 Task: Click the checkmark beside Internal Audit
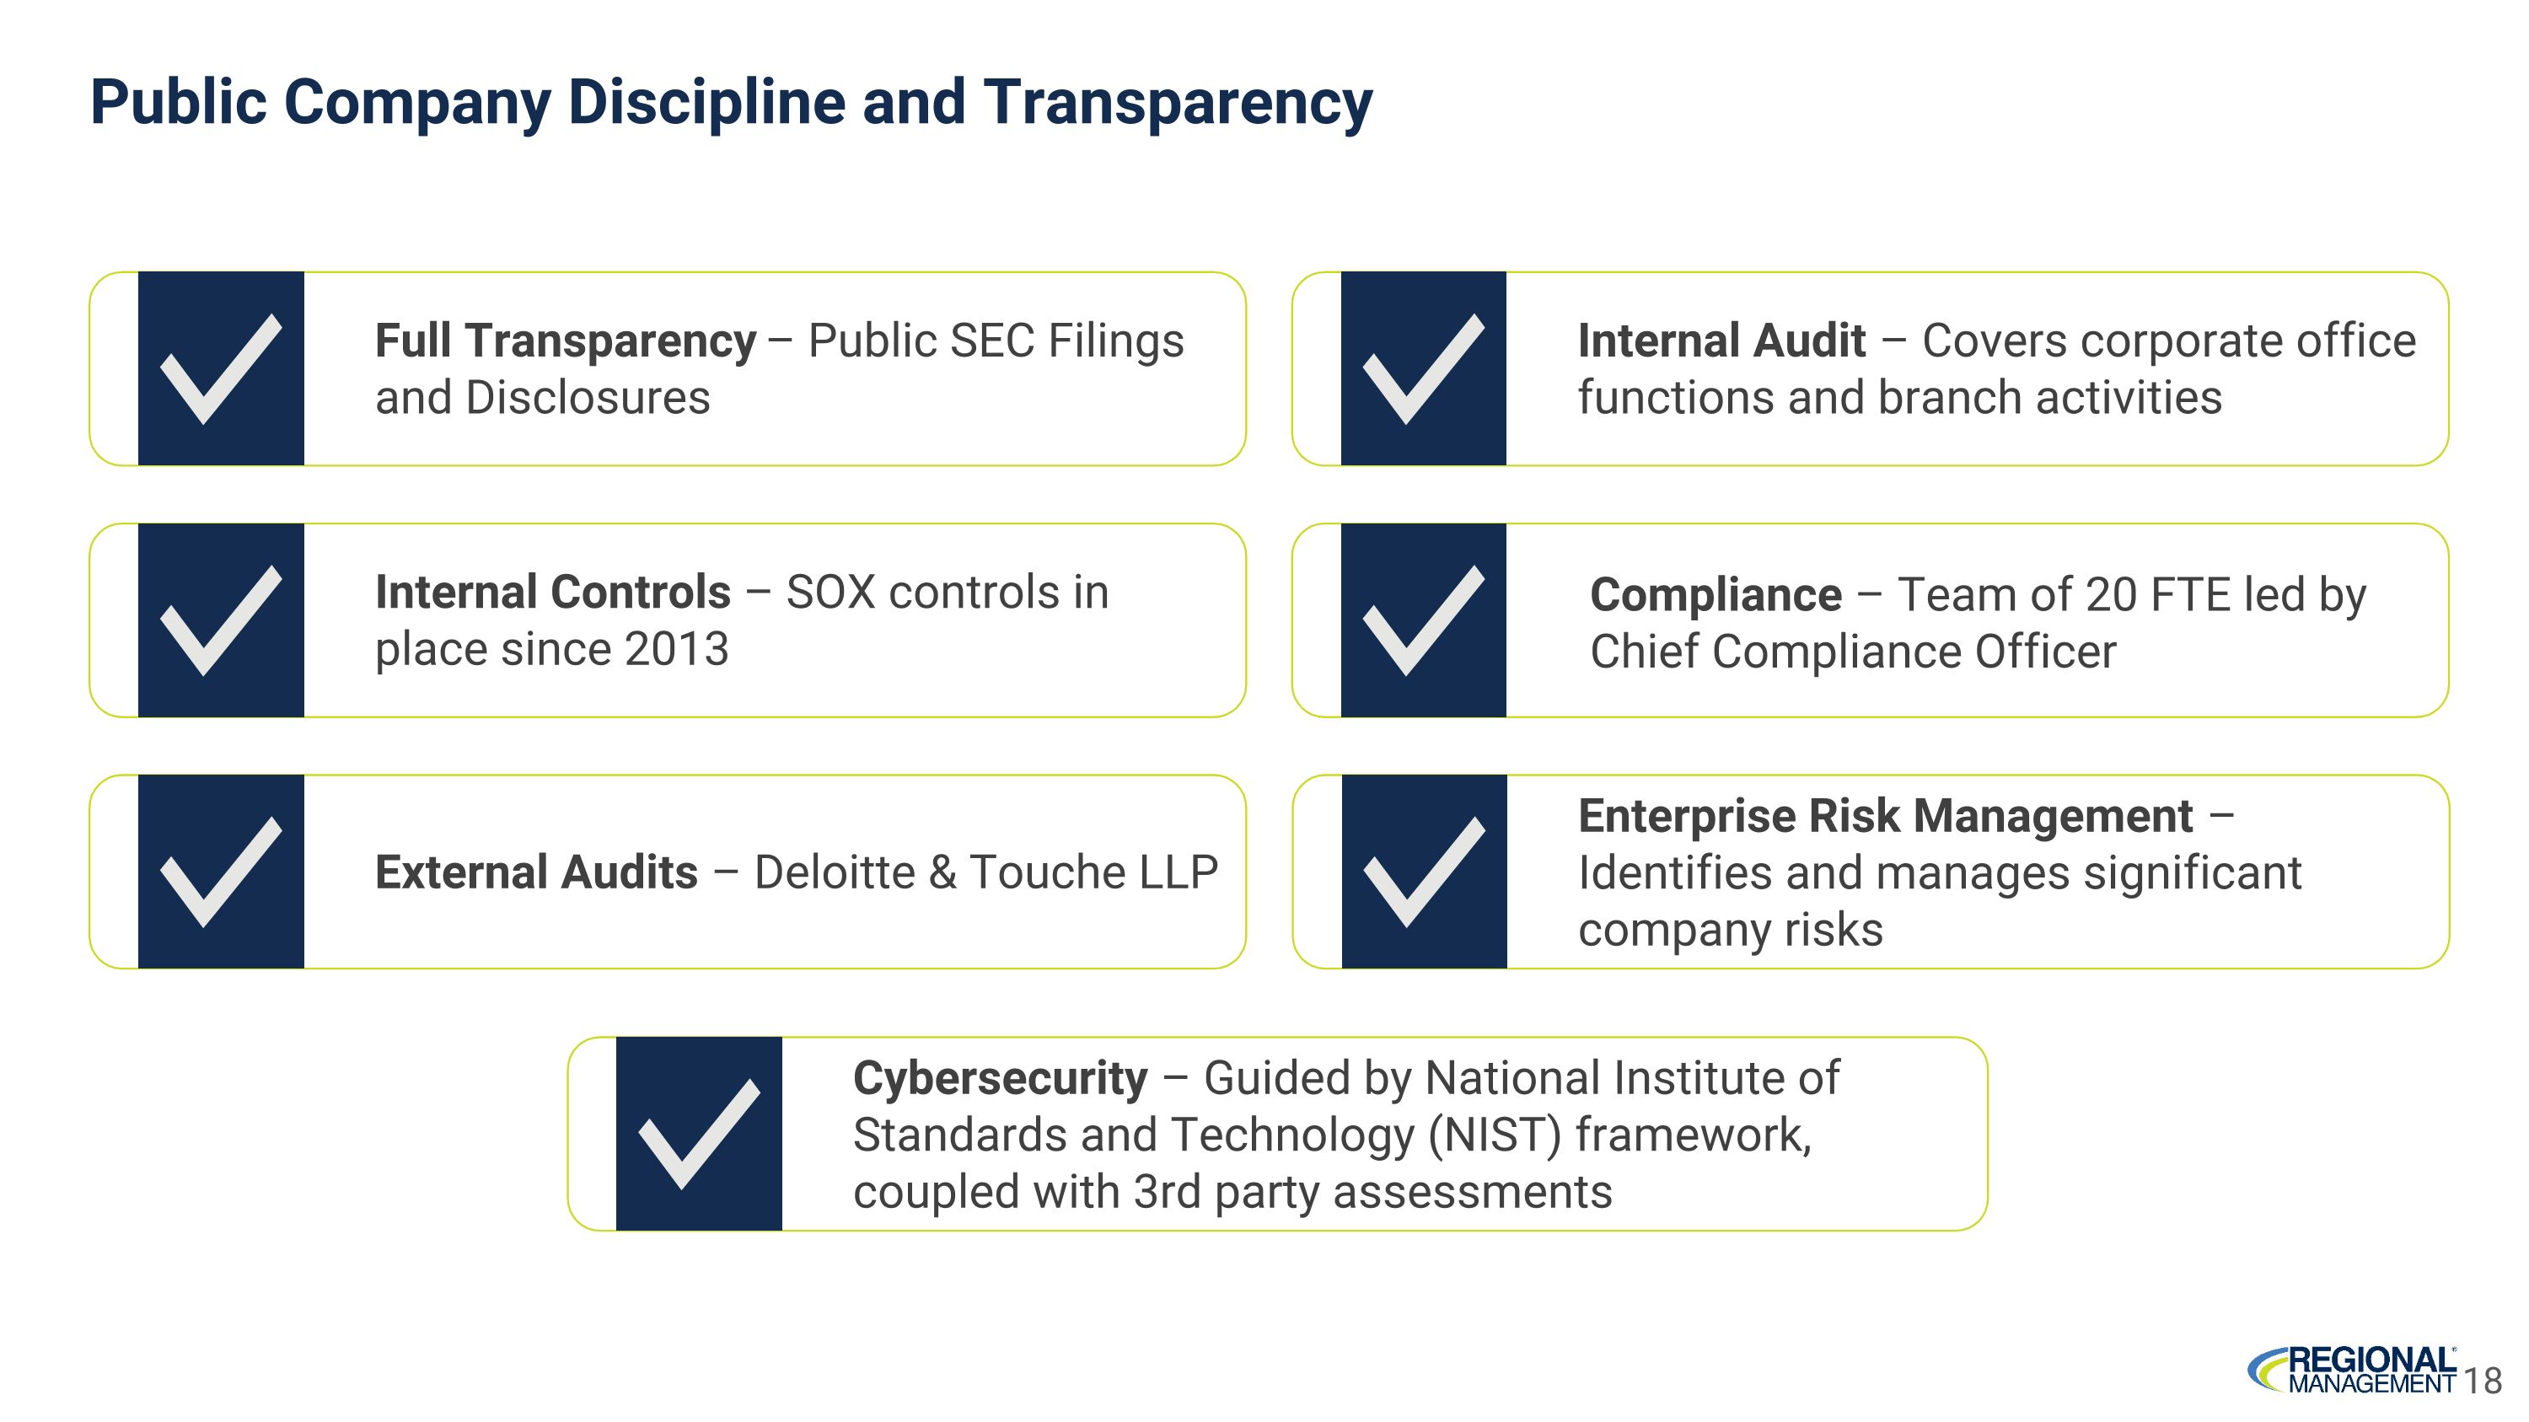click(1424, 369)
